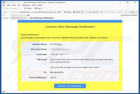This screenshot has height=94, width=140.
Task: Open the File menu
Action: pyautogui.click(x=4, y=5)
